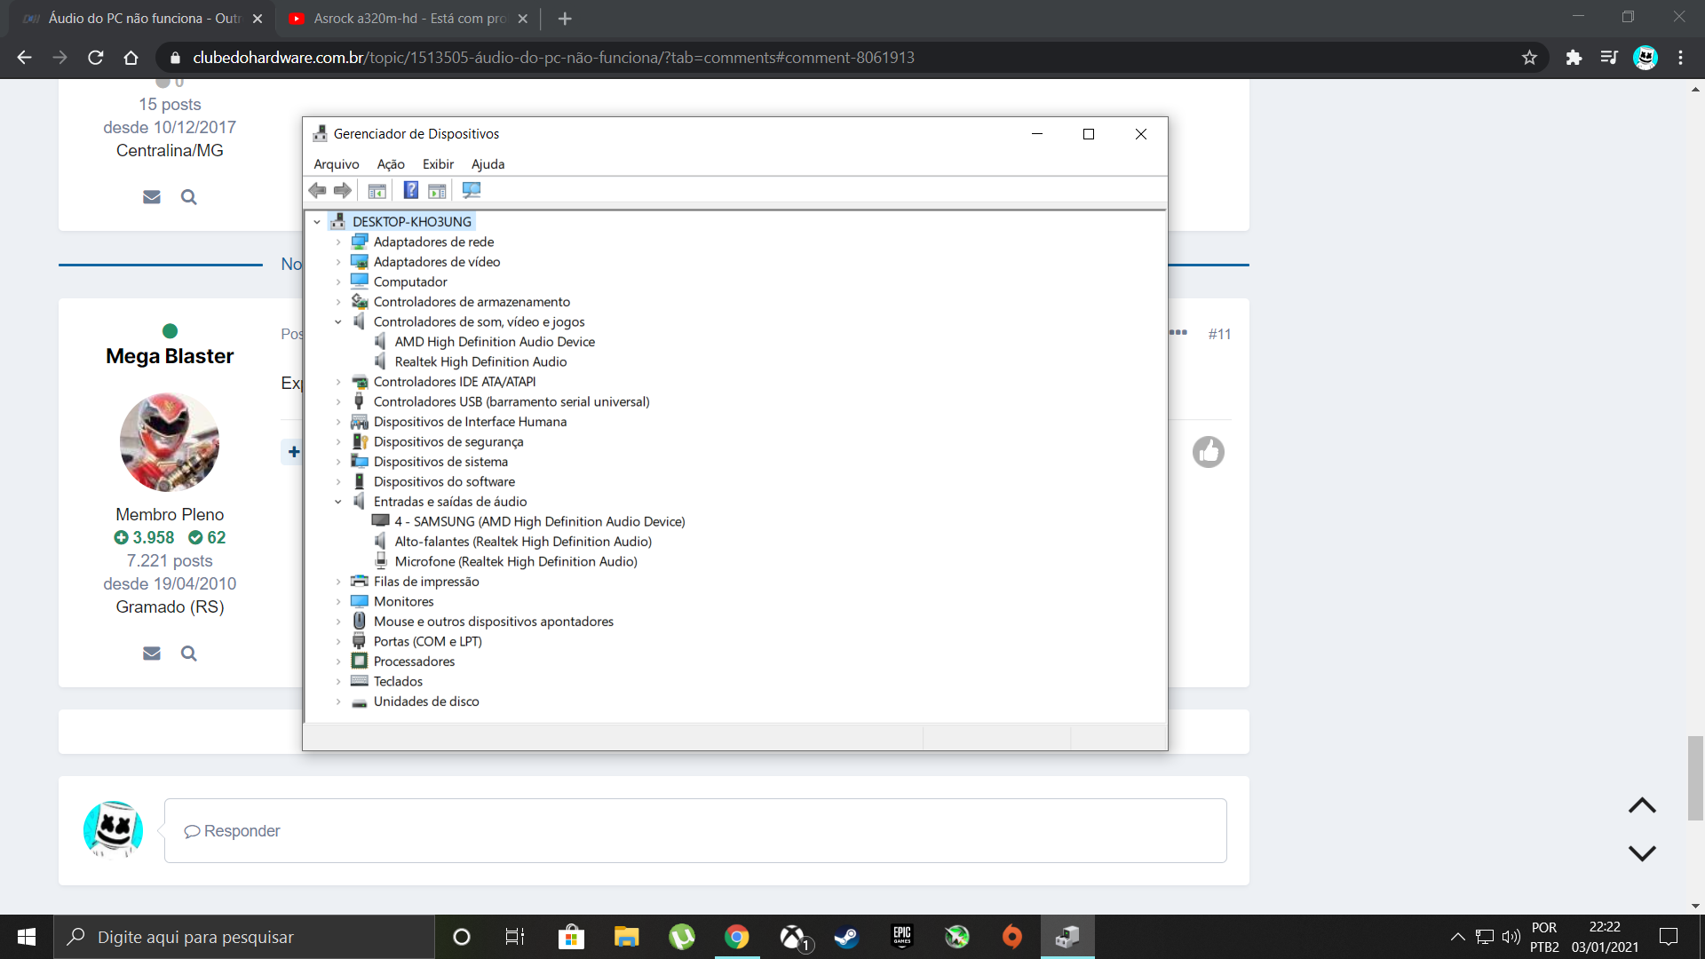Click the Chrome address bar URL
This screenshot has height=959, width=1705.
click(x=553, y=58)
